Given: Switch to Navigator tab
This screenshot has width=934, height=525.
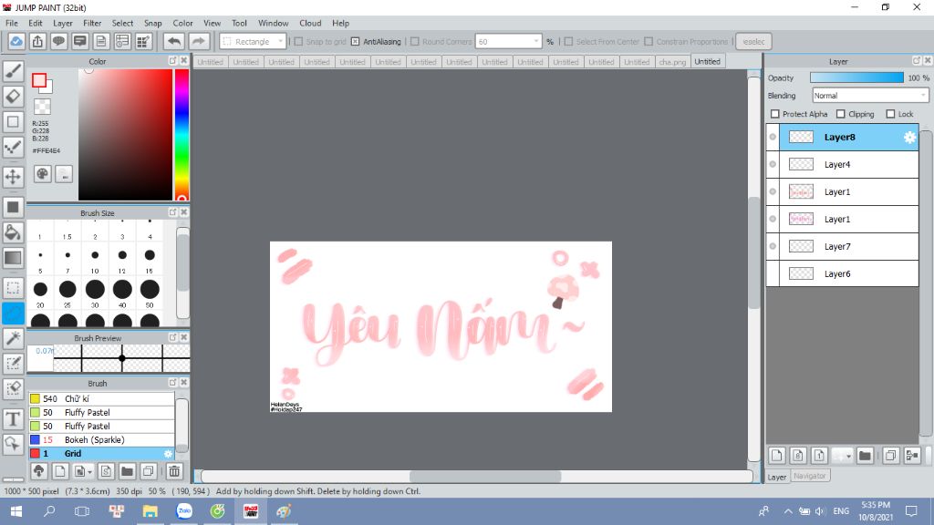Looking at the screenshot, I should 810,476.
